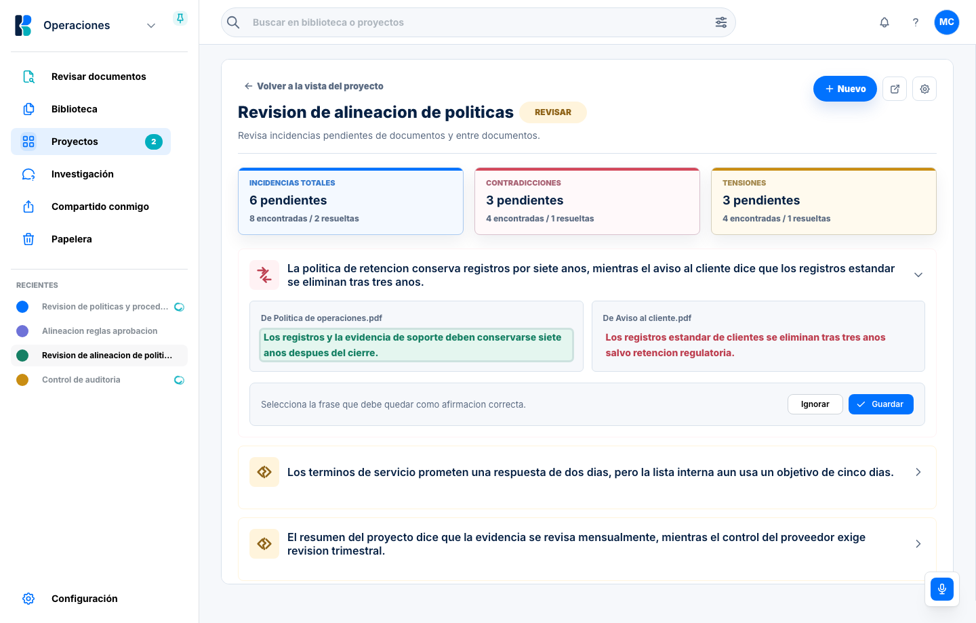The image size is (976, 623).
Task: Click the tension icon of resumen del proyecto
Action: coord(264,544)
